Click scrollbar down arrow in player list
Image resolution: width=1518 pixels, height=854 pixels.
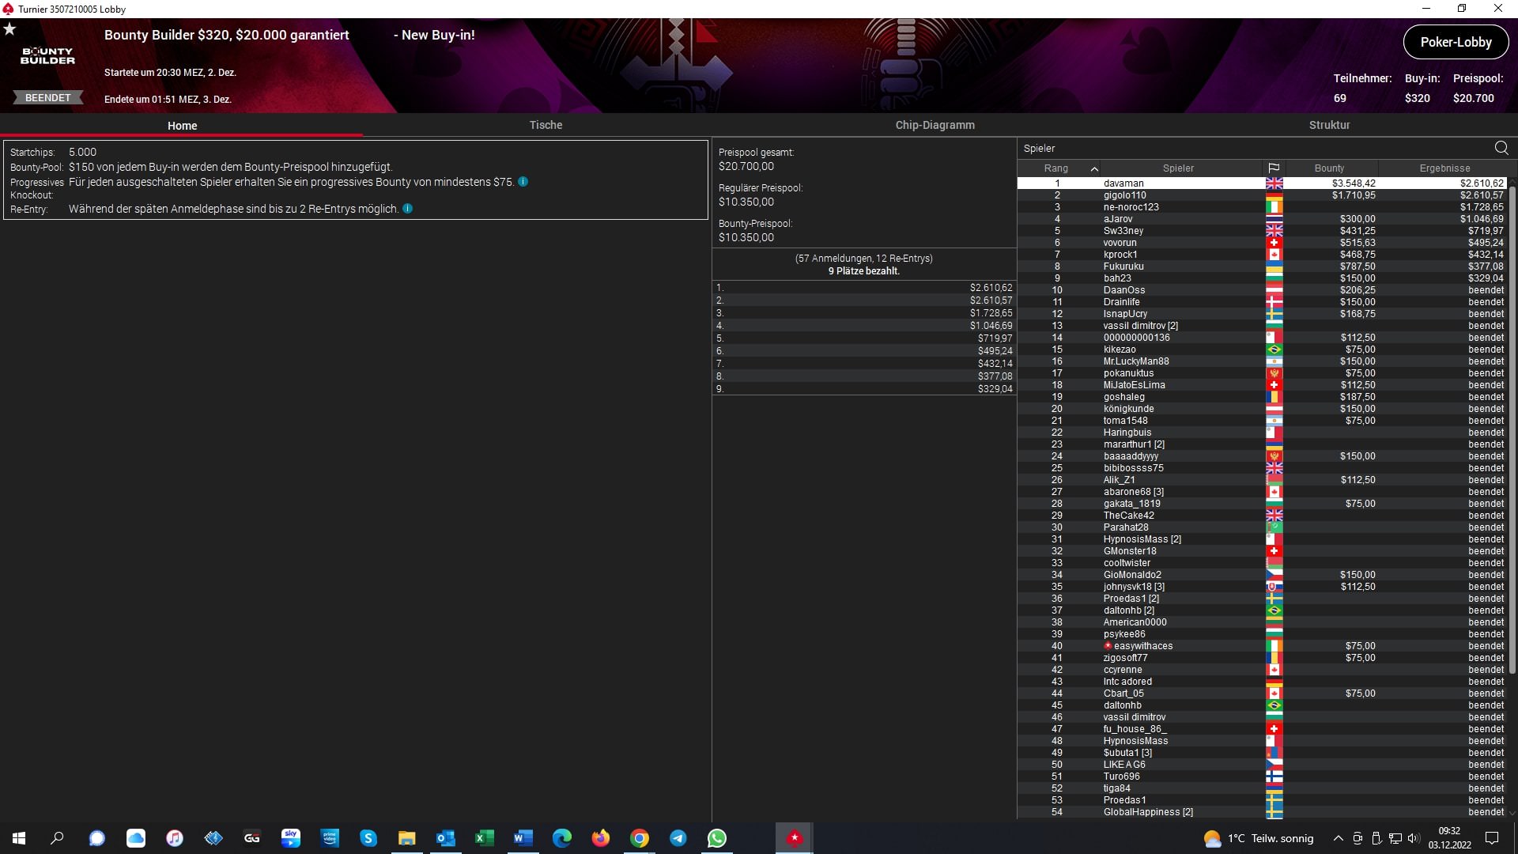click(1512, 812)
